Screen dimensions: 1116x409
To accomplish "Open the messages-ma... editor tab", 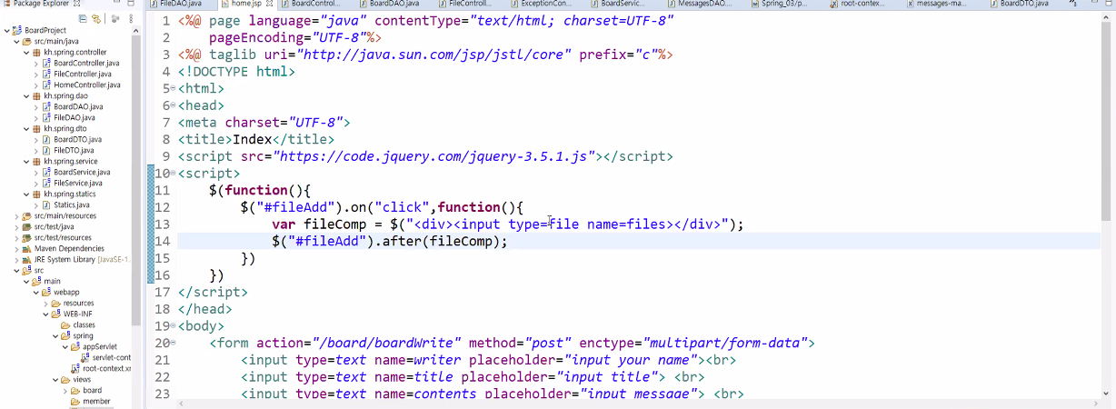I will click(x=937, y=5).
